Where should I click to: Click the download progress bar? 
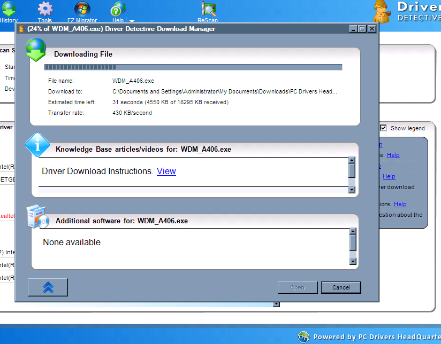pyautogui.click(x=193, y=67)
